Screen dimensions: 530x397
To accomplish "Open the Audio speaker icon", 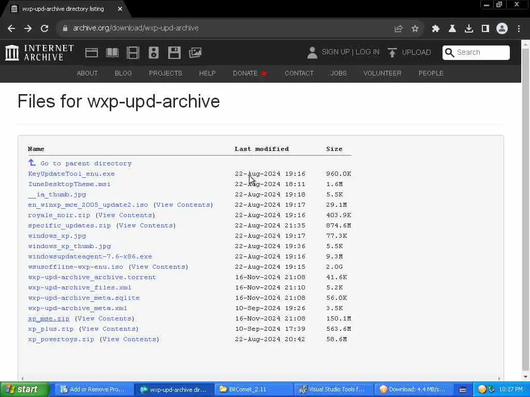I will pos(153,53).
